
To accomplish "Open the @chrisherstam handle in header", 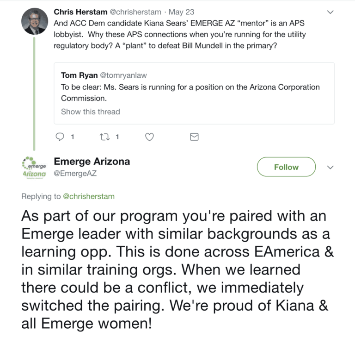I will click(x=135, y=12).
